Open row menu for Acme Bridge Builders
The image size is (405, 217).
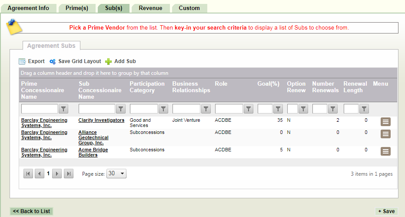click(385, 151)
